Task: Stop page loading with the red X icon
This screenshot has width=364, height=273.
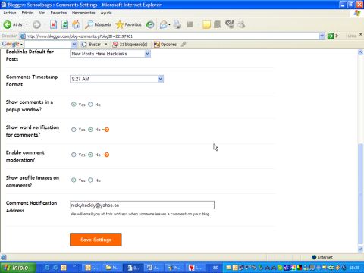Action: click(53, 24)
